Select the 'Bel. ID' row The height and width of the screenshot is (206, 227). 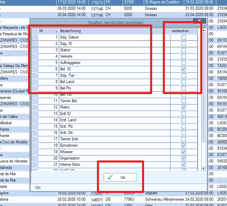[x=115, y=69]
